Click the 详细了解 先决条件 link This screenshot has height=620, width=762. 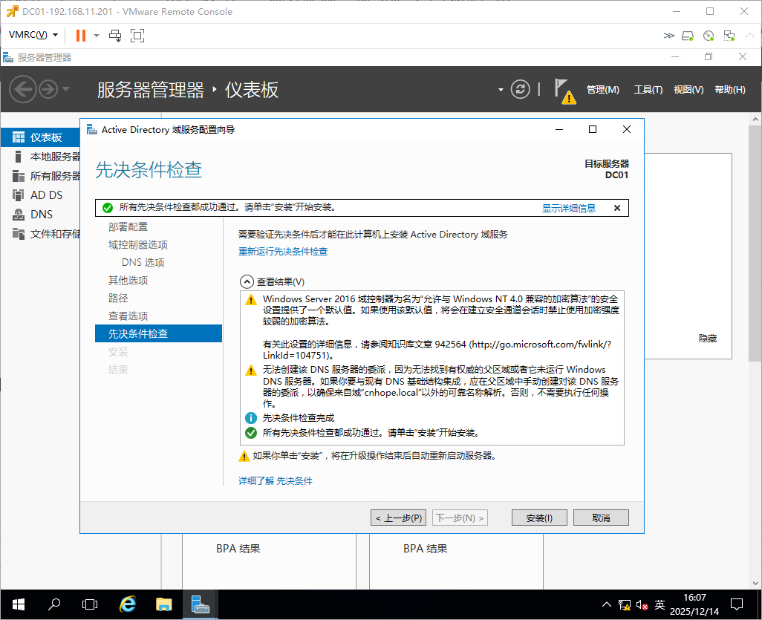click(x=275, y=481)
